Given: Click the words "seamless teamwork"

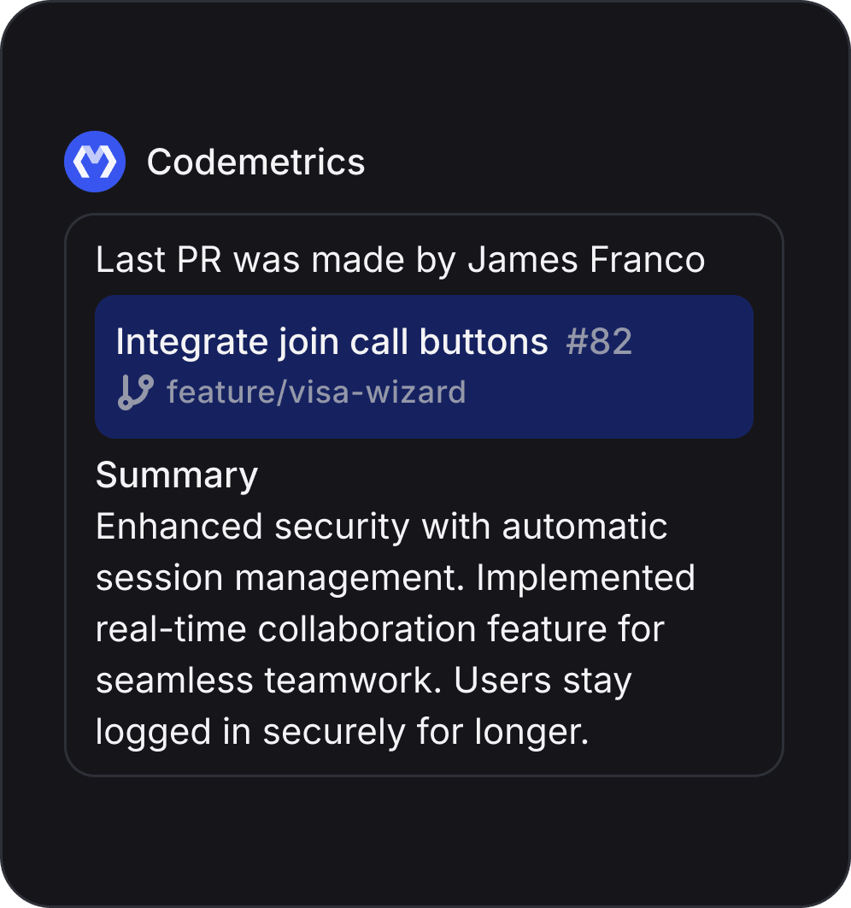Looking at the screenshot, I should [271, 681].
